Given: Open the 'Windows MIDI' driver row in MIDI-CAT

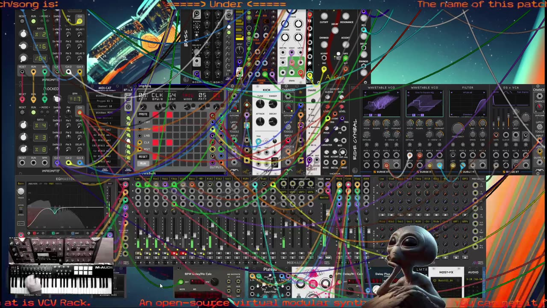Looking at the screenshot, I should click(104, 95).
